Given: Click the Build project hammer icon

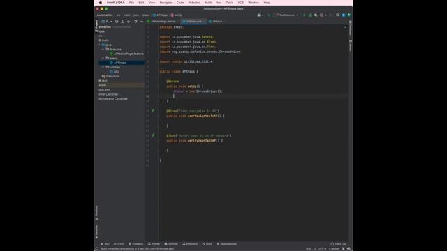Looking at the screenshot, I should (x=268, y=15).
